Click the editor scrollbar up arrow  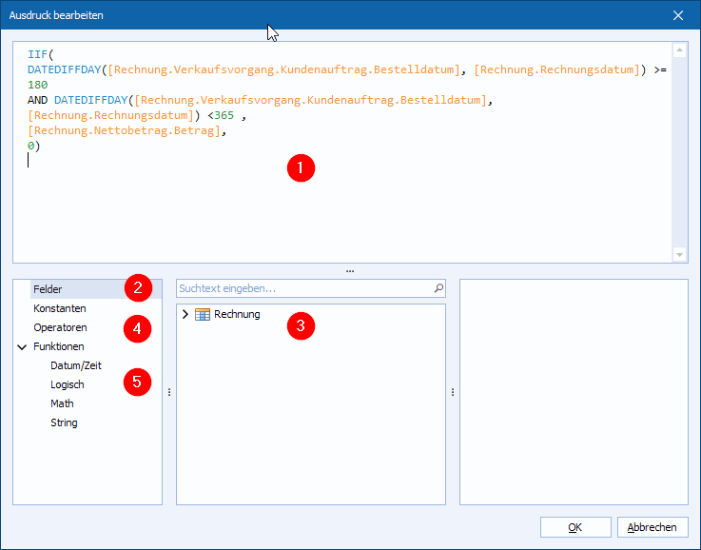click(x=679, y=51)
